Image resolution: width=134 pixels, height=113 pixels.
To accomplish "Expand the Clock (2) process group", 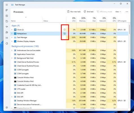I will coord(12,30).
